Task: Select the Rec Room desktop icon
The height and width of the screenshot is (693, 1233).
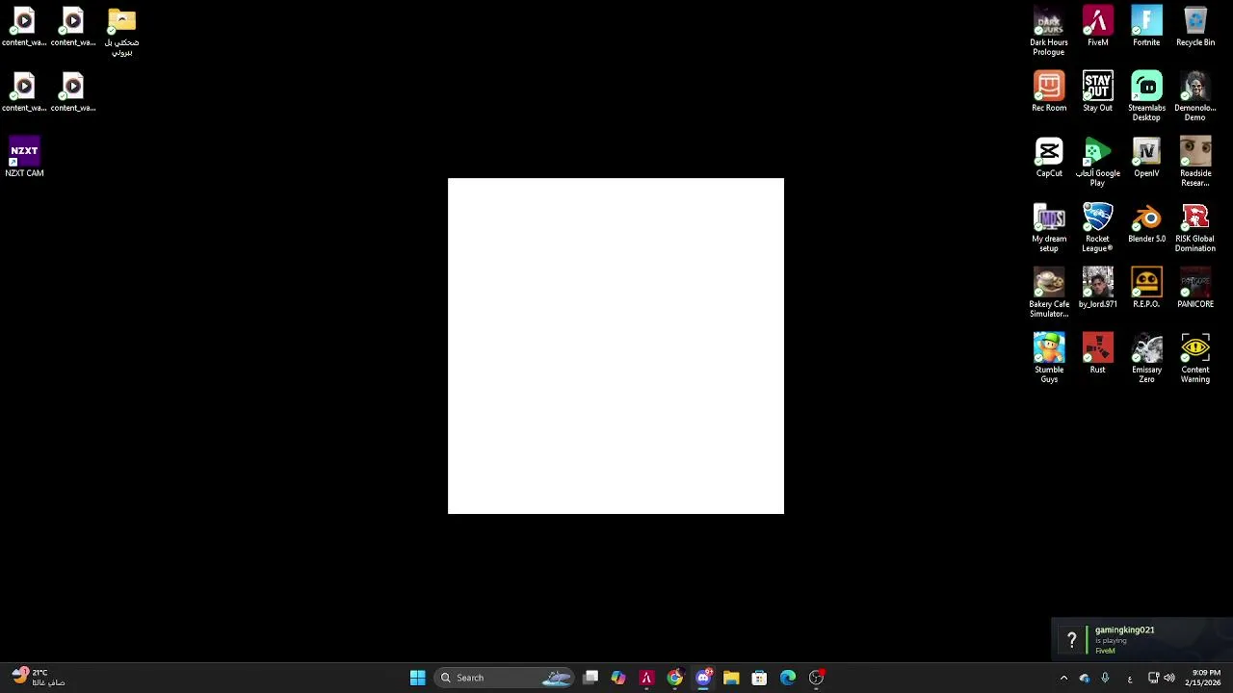Action: pos(1049,91)
